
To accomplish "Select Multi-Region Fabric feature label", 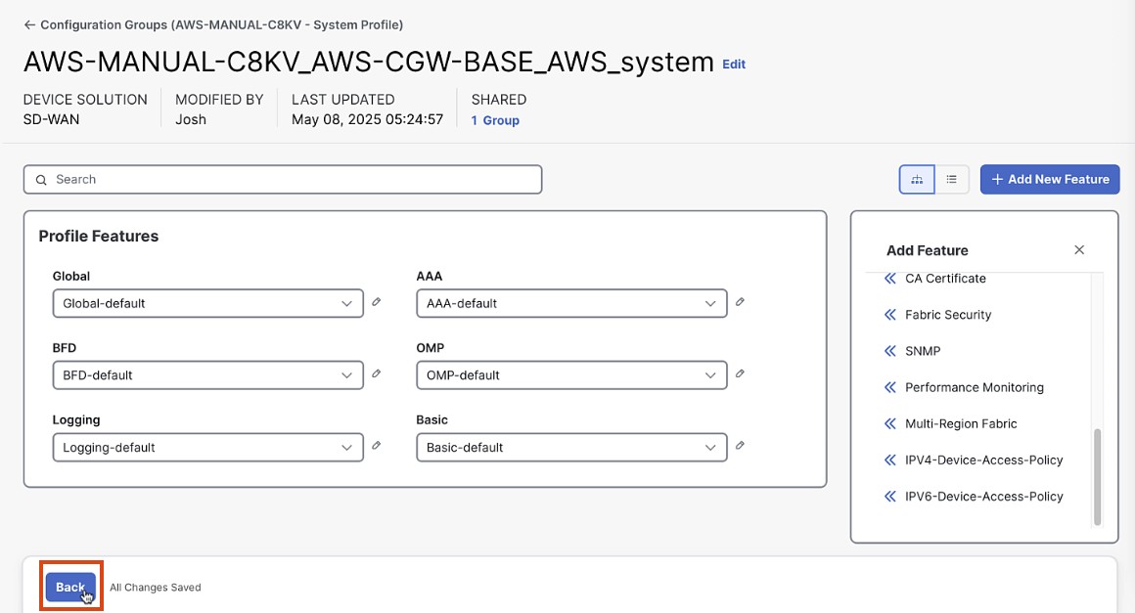I will [961, 423].
